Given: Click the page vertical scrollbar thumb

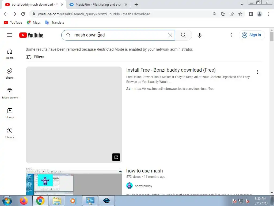Looking at the screenshot, I should coord(272,36).
